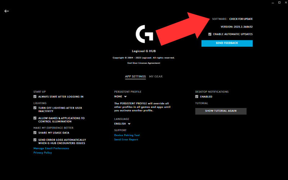Open the Device Pairing Tool
The image size is (288, 180).
(127, 135)
